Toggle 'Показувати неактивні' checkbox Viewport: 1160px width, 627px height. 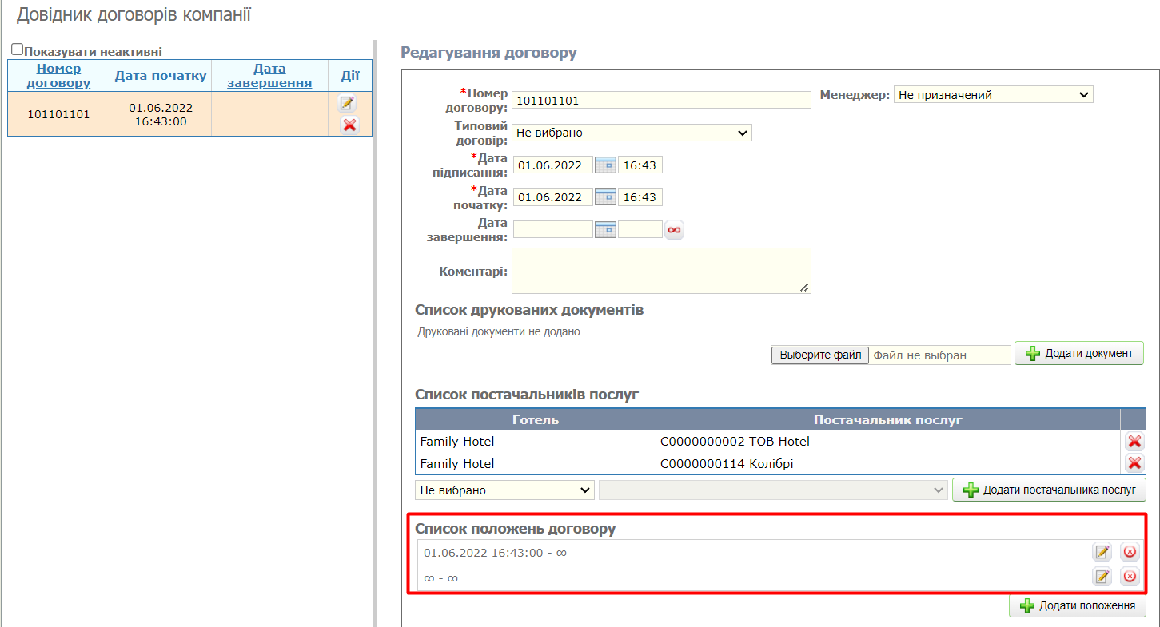(x=17, y=50)
